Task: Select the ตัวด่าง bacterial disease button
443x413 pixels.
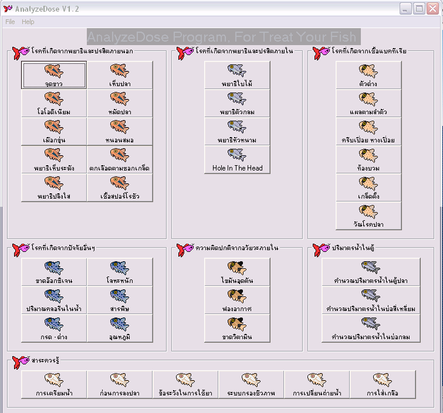Action: [x=368, y=75]
